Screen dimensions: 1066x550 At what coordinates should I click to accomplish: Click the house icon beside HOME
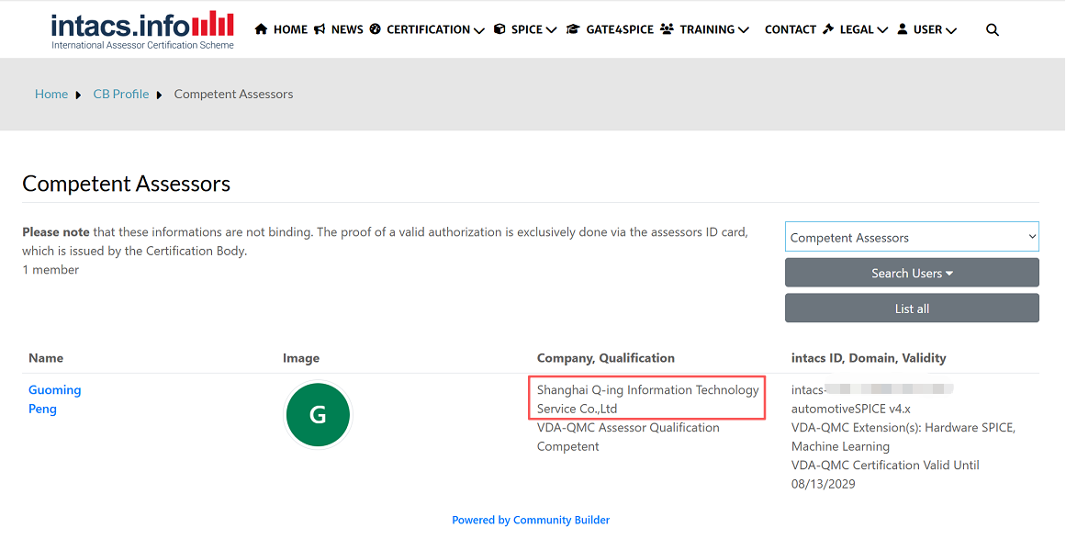click(x=261, y=29)
